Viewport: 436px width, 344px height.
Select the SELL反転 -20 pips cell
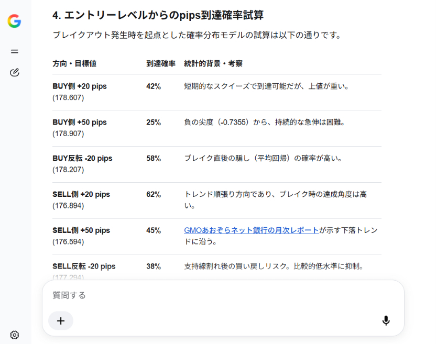click(x=84, y=266)
